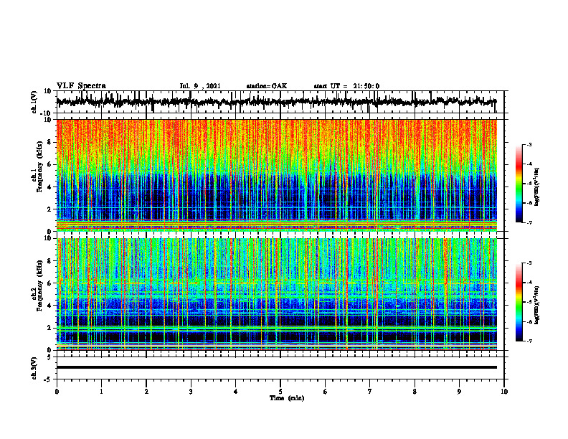Click the "5" label on ch.3(V) axis
The image size is (568, 439).
pyautogui.click(x=50, y=357)
